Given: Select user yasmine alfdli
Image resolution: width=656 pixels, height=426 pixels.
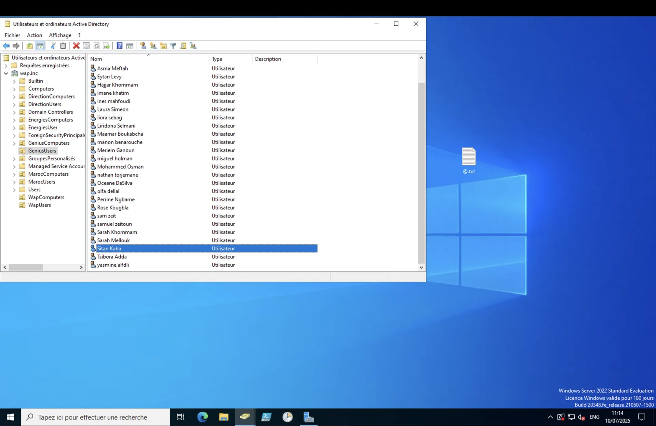Looking at the screenshot, I should 113,265.
